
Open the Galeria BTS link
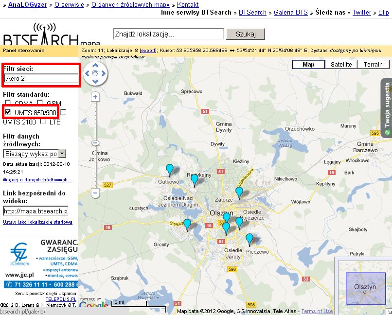291,12
